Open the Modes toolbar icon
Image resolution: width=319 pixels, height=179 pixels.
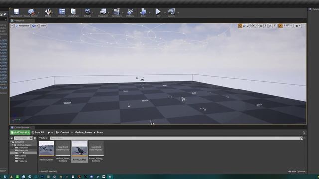48,13
